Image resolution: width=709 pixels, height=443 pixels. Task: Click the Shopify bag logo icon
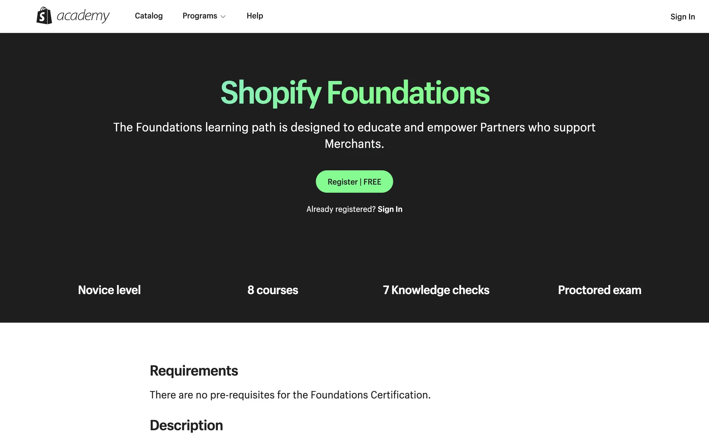(x=44, y=16)
